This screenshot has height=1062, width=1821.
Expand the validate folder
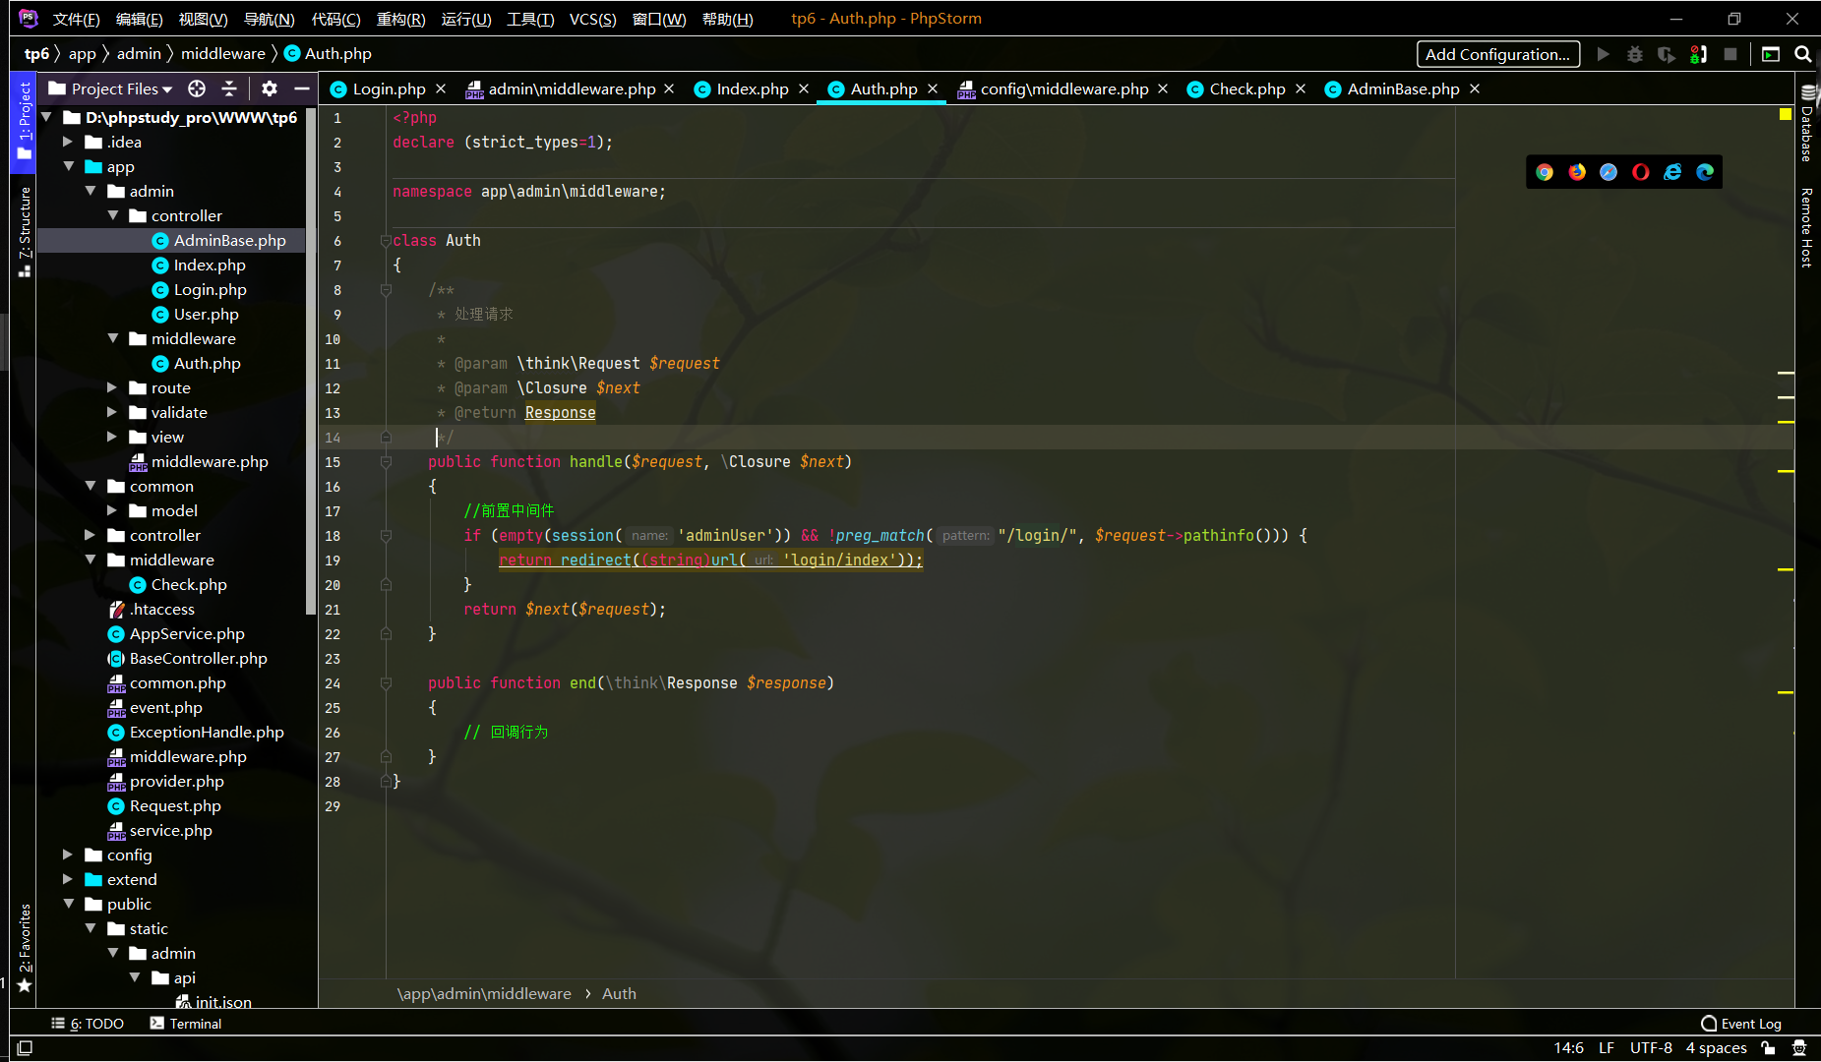(113, 412)
